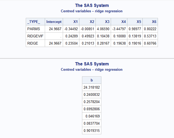Image resolution: width=174 pixels, height=138 pixels.
Task: Click the X1 column header
Action: pyautogui.click(x=75, y=22)
